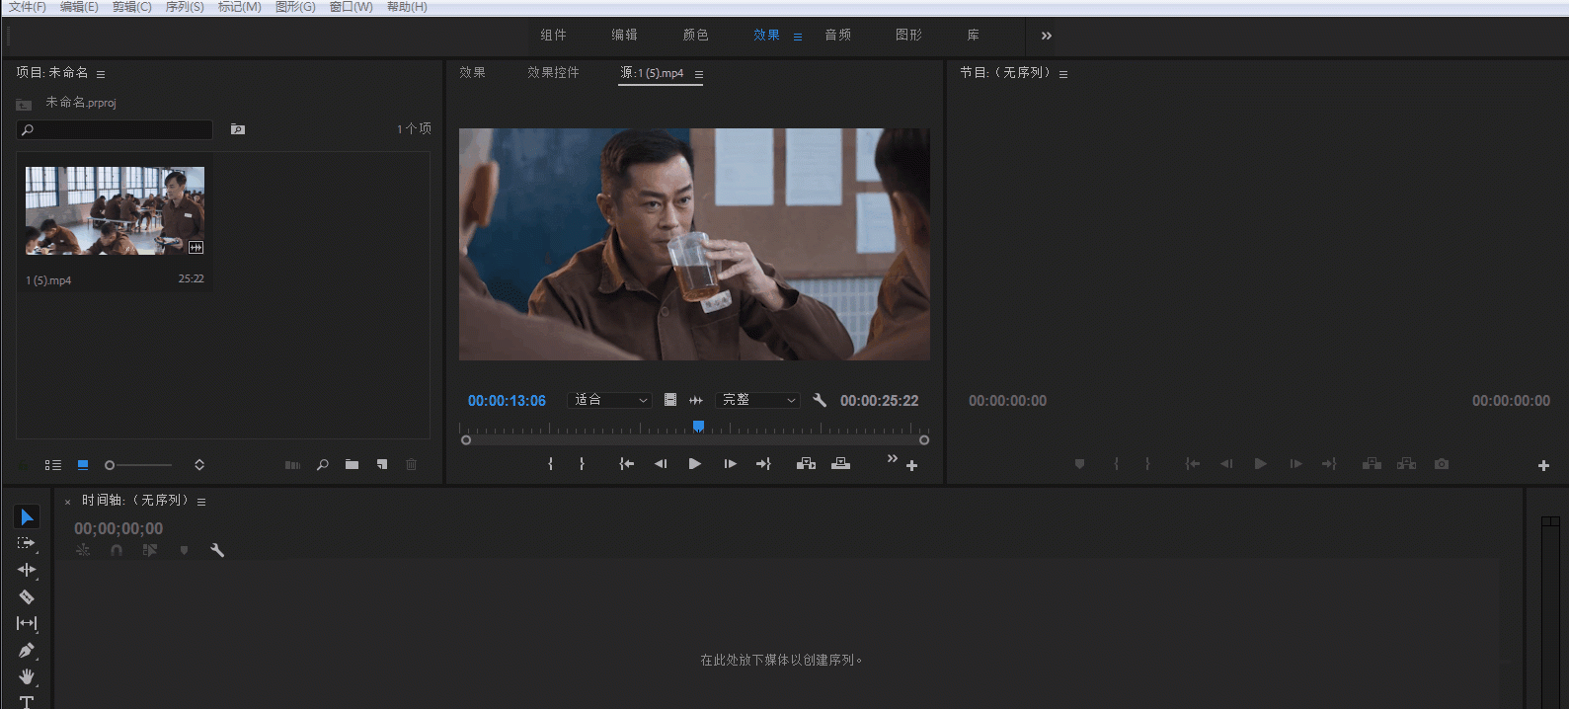Step forward one frame in Source monitor
1569x709 pixels.
point(730,464)
